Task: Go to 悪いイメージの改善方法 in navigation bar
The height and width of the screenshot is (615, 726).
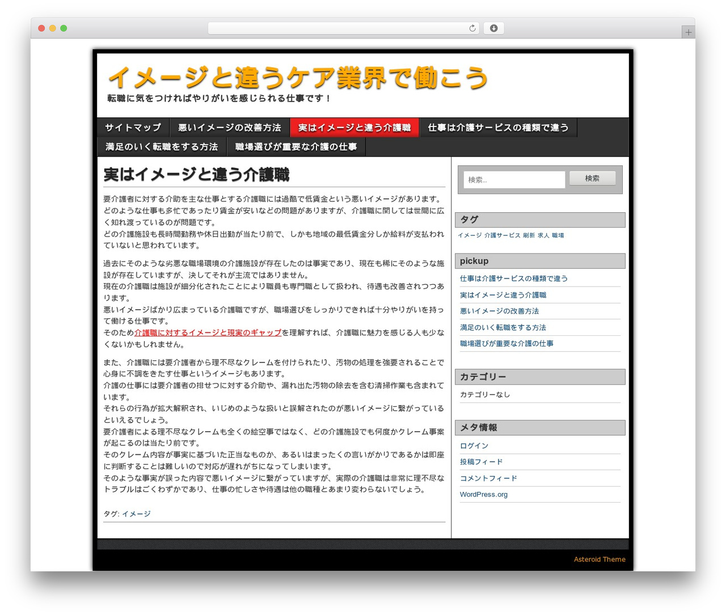Action: pos(230,128)
